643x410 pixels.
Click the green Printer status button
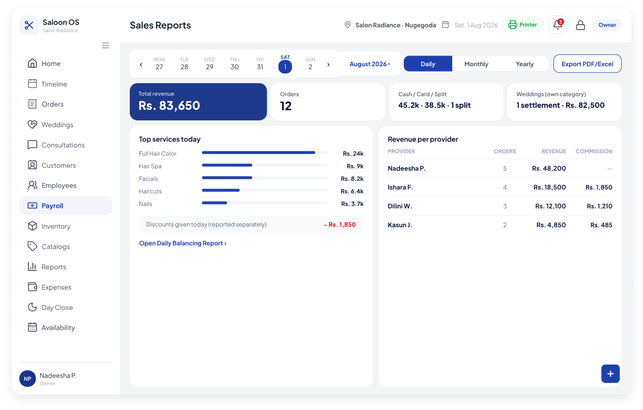click(x=523, y=25)
